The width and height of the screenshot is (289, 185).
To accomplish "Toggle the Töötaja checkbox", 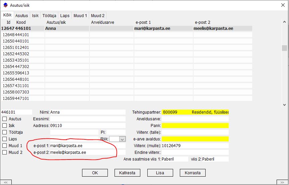I will (x=5, y=132).
